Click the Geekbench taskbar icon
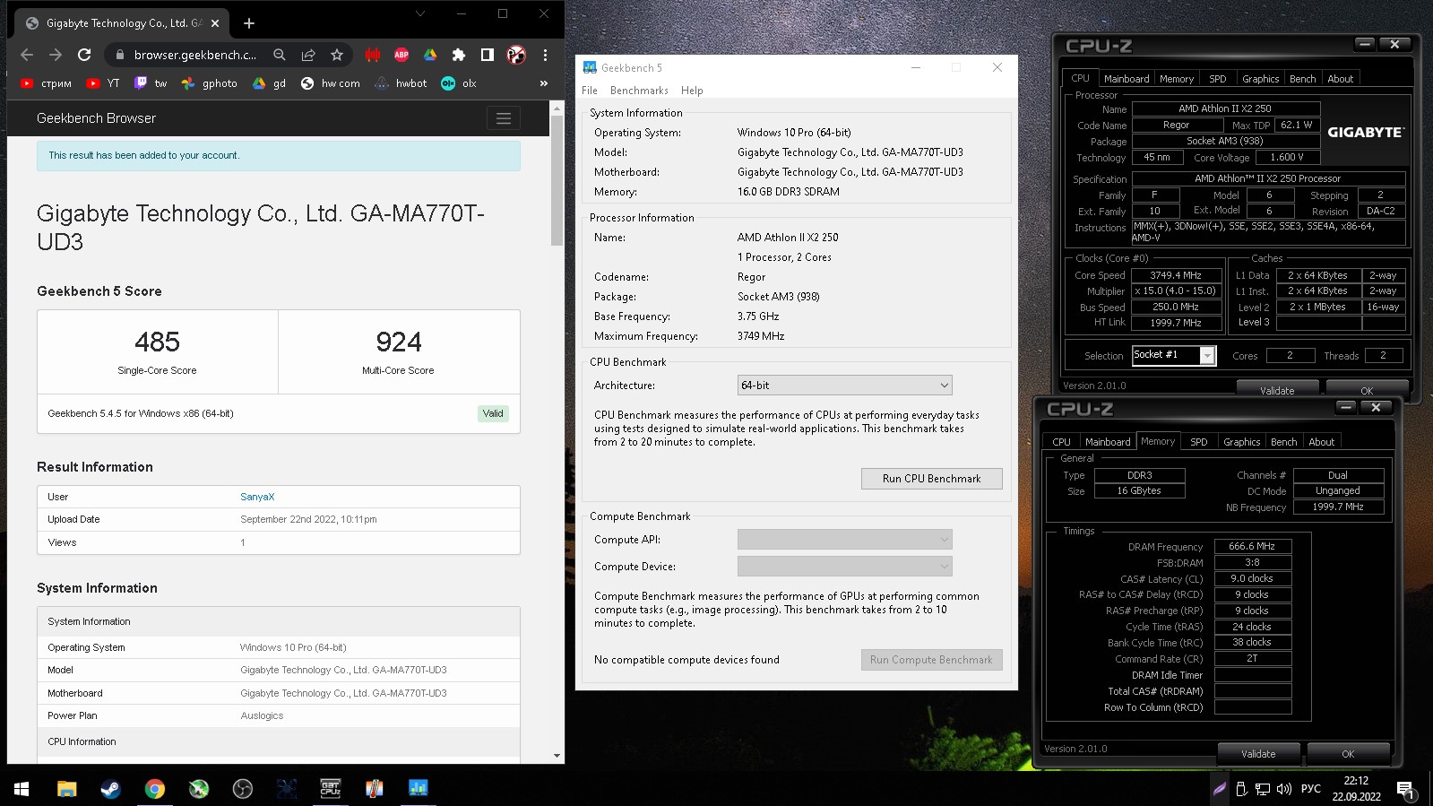This screenshot has width=1433, height=806. (418, 789)
